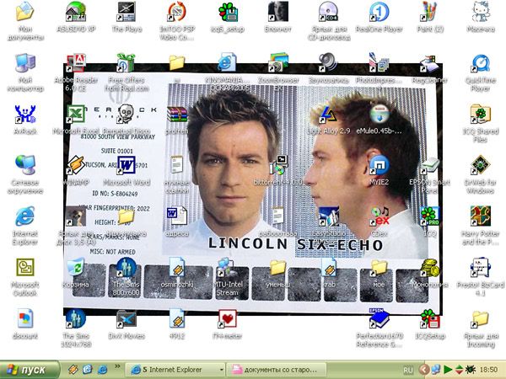Open the Мой компьютер icon

[x=25, y=63]
